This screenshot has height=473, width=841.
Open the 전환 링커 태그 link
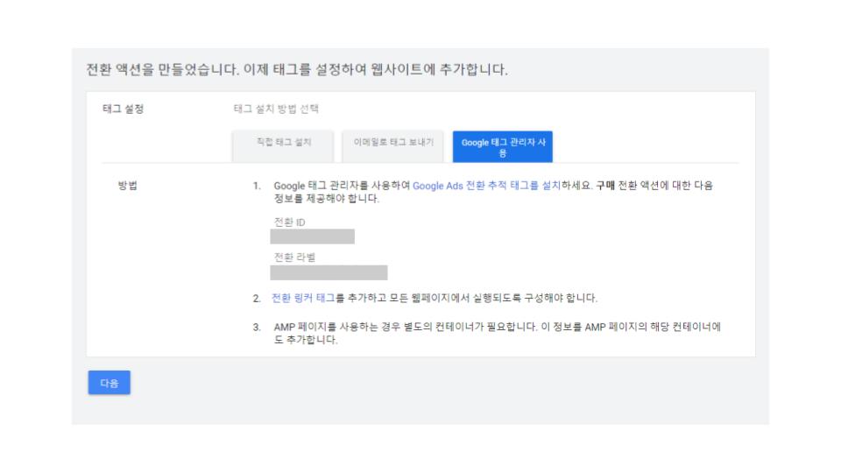click(x=303, y=298)
